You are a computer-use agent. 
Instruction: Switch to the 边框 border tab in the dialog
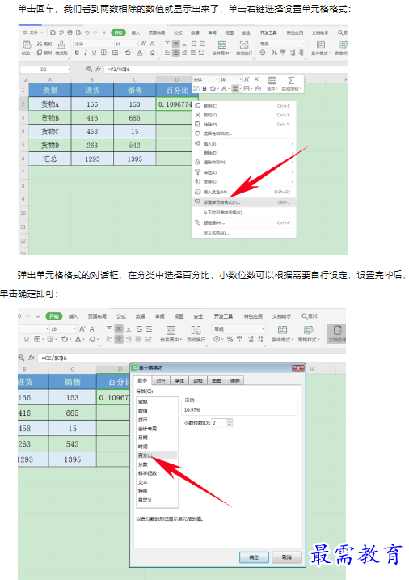tap(198, 381)
